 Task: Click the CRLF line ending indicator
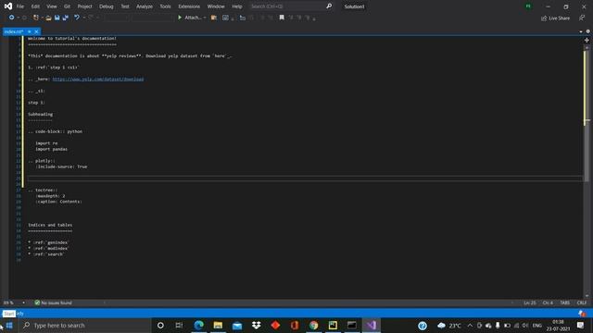[x=582, y=302]
